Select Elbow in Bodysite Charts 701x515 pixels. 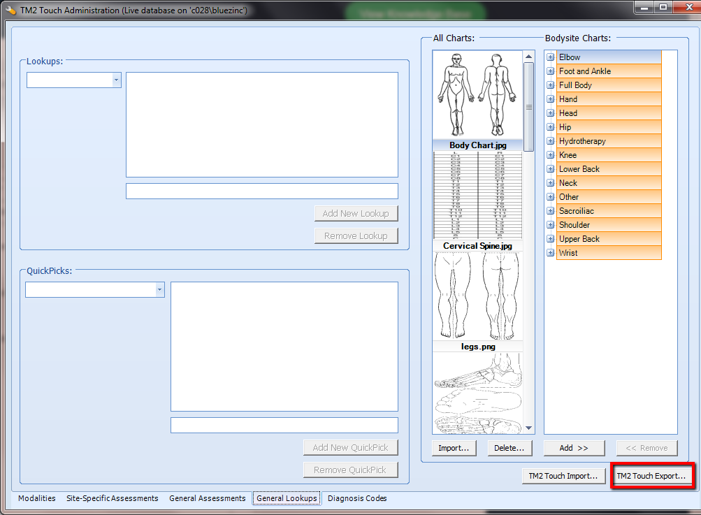[x=609, y=57]
